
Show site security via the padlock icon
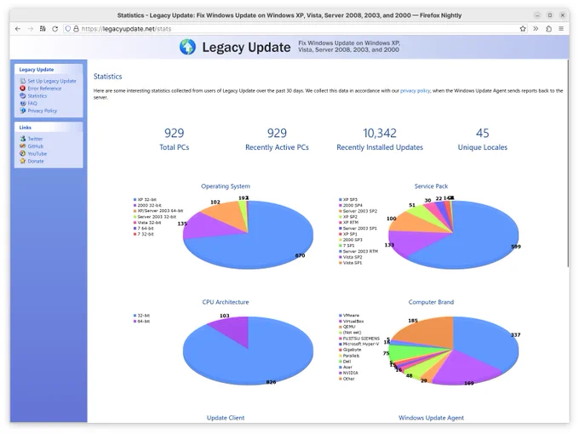click(x=76, y=29)
